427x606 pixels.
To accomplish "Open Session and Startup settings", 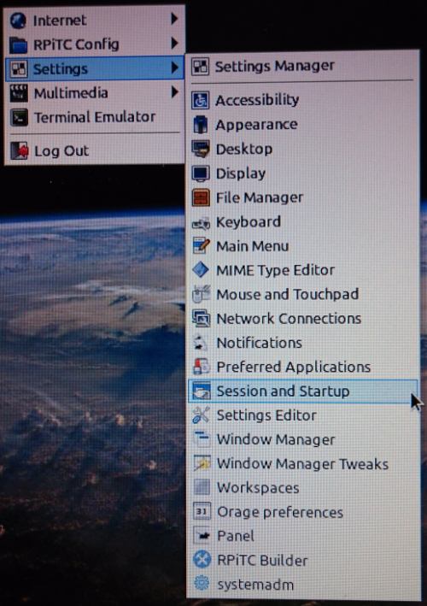I will (303, 391).
